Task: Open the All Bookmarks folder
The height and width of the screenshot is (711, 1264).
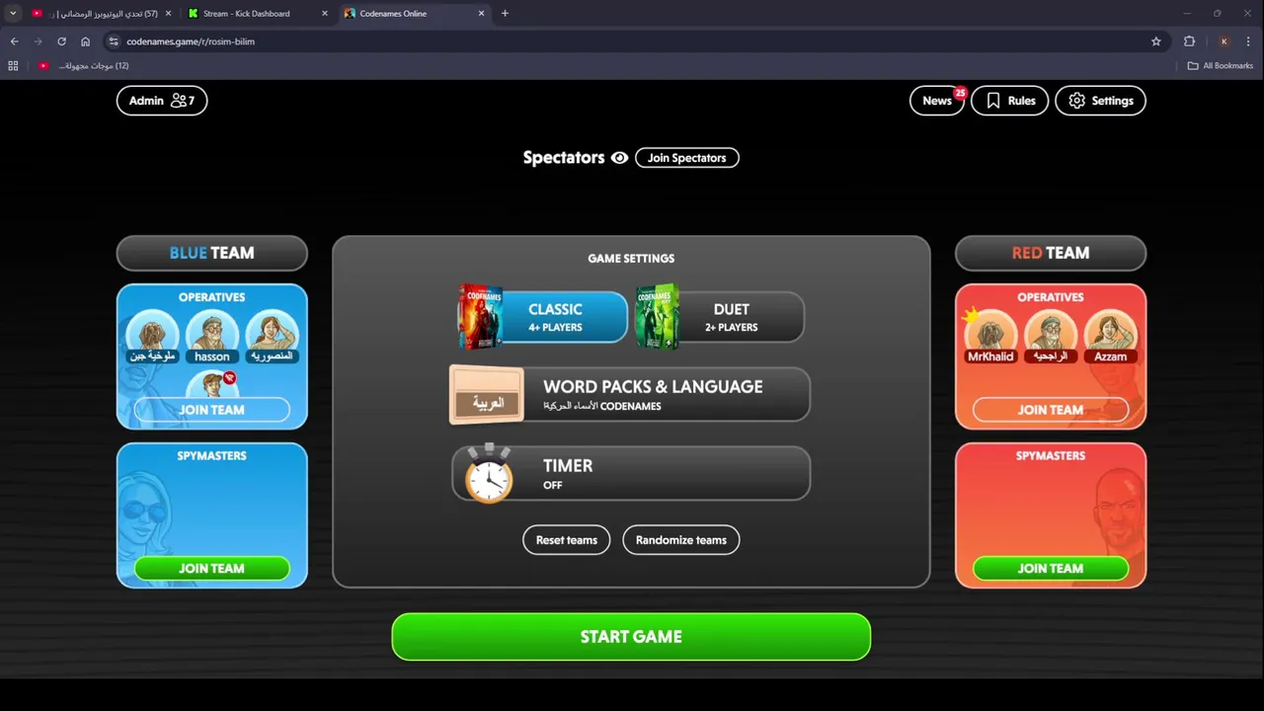Action: point(1221,66)
